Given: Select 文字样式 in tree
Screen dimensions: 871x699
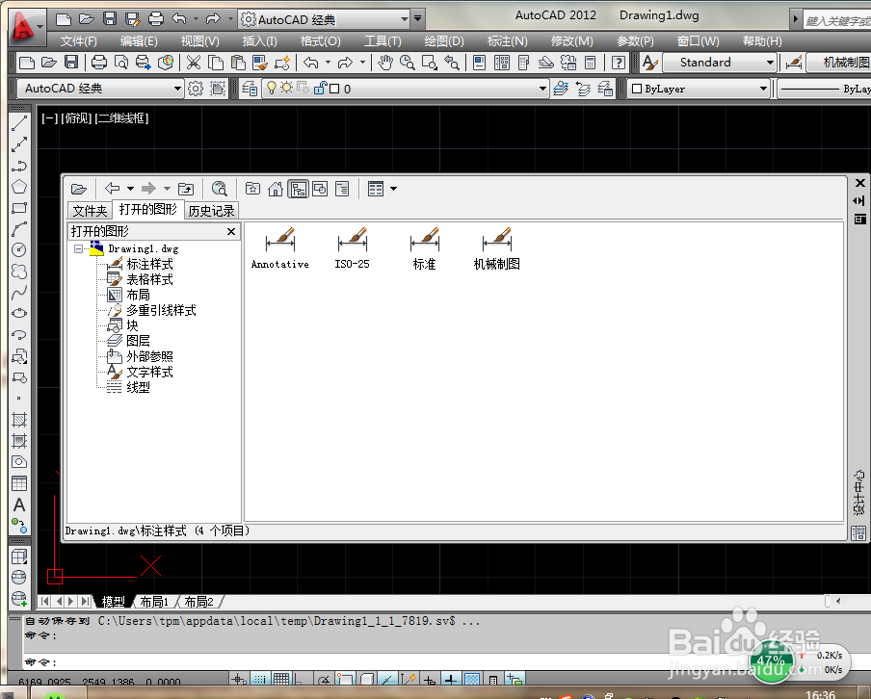Looking at the screenshot, I should point(149,372).
